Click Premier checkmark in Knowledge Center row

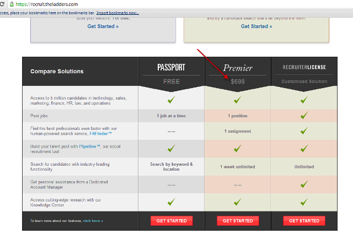pos(237,202)
